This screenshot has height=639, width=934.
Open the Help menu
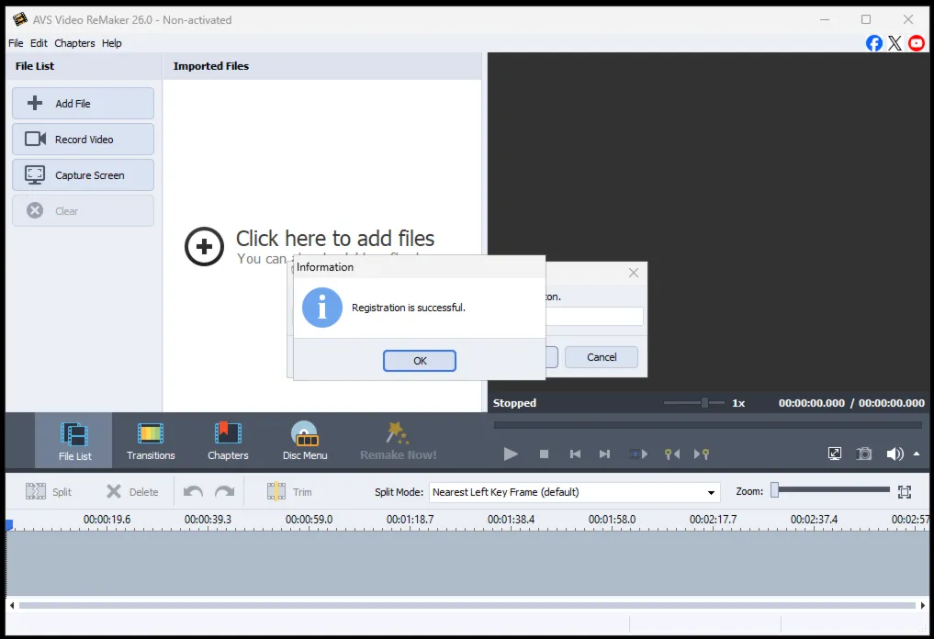111,43
